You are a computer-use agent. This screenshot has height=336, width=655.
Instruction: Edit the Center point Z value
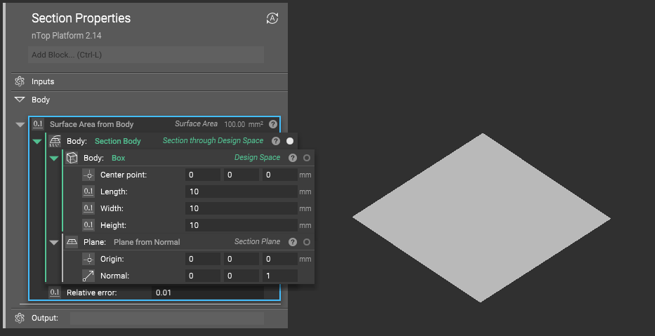(280, 175)
